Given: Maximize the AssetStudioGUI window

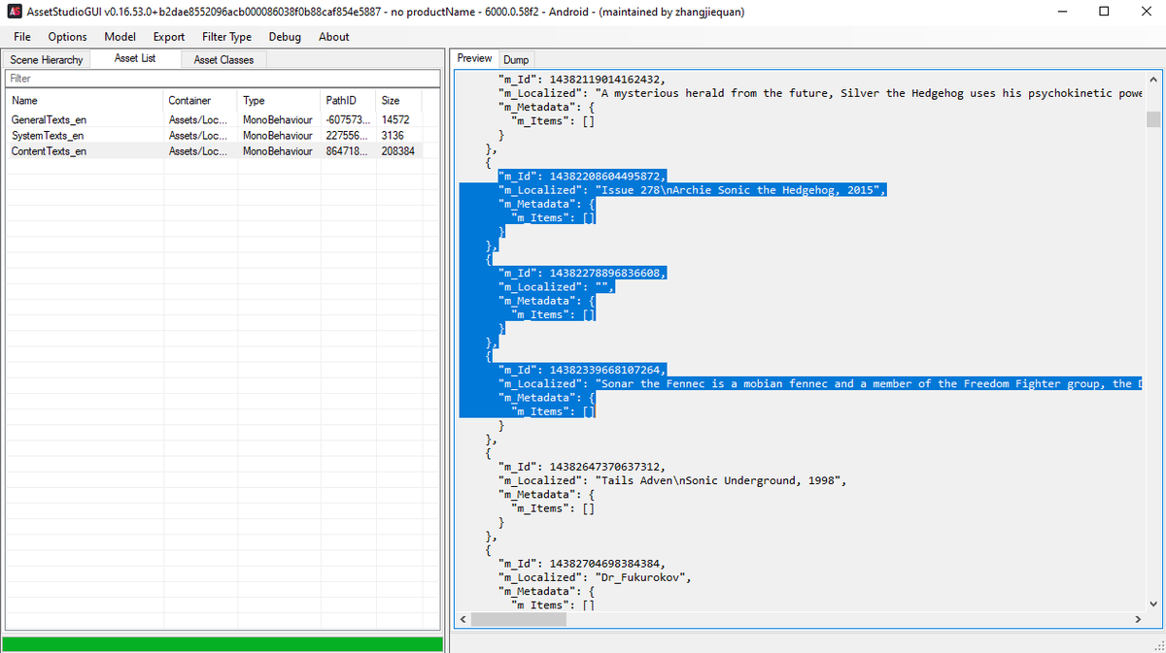Looking at the screenshot, I should point(1104,12).
